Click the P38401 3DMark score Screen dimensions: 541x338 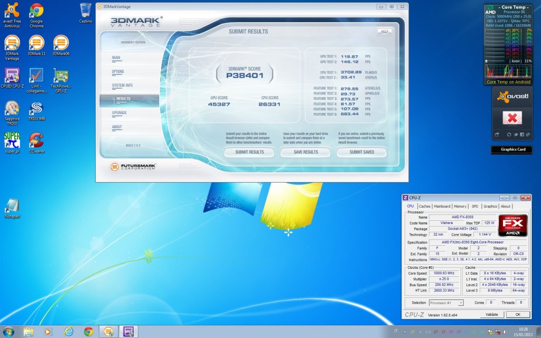click(x=245, y=76)
